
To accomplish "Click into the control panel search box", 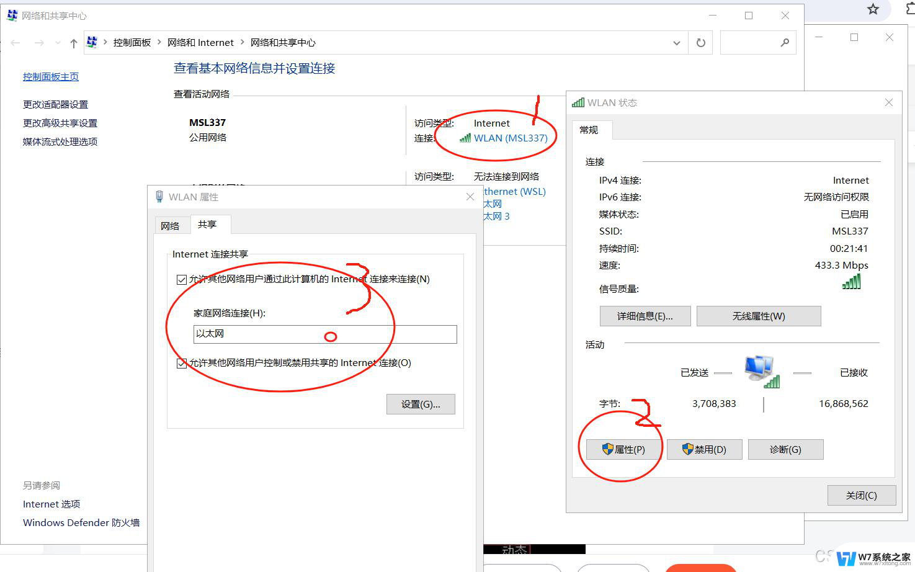I will coord(758,43).
